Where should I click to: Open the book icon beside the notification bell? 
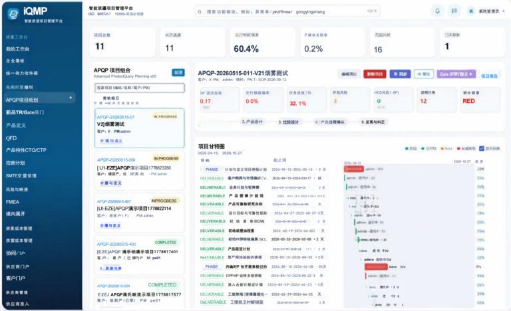coord(454,11)
